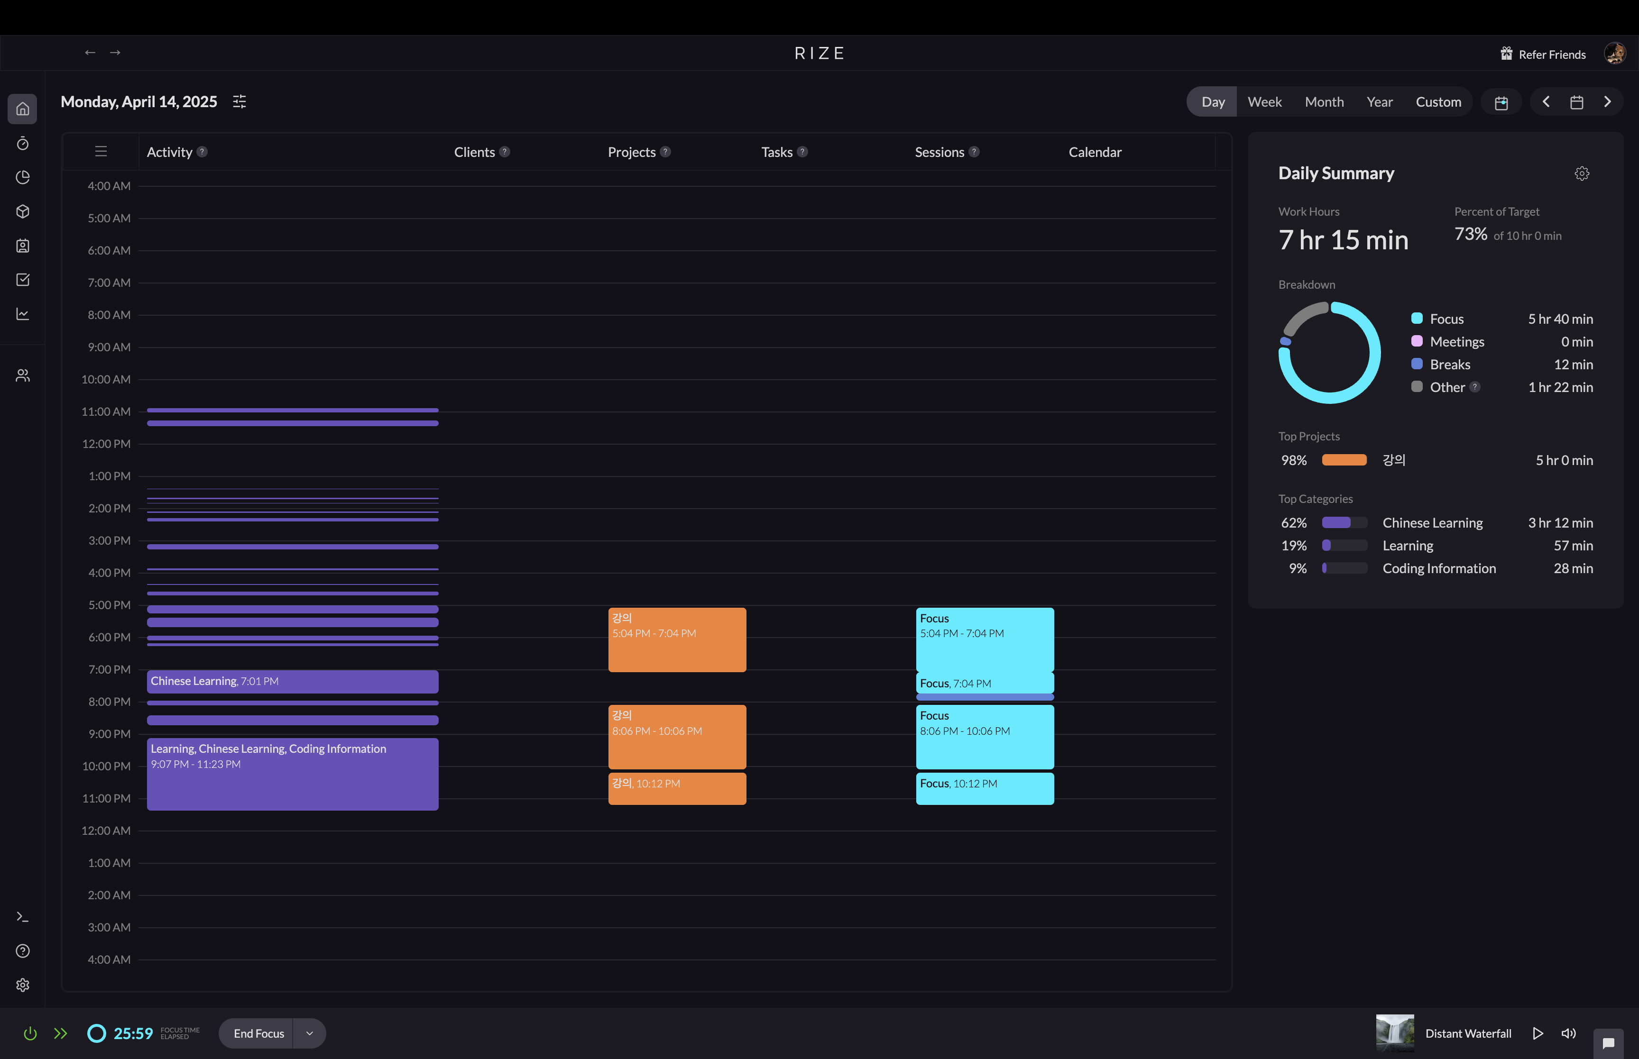Open the Tasks checkbox icon in sidebar
1639x1059 pixels.
tap(23, 280)
